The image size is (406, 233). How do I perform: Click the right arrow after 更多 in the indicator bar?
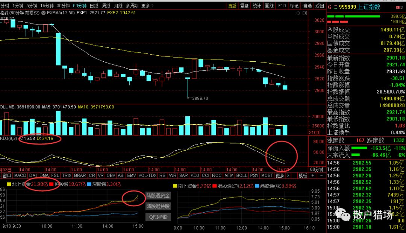coord(288,175)
